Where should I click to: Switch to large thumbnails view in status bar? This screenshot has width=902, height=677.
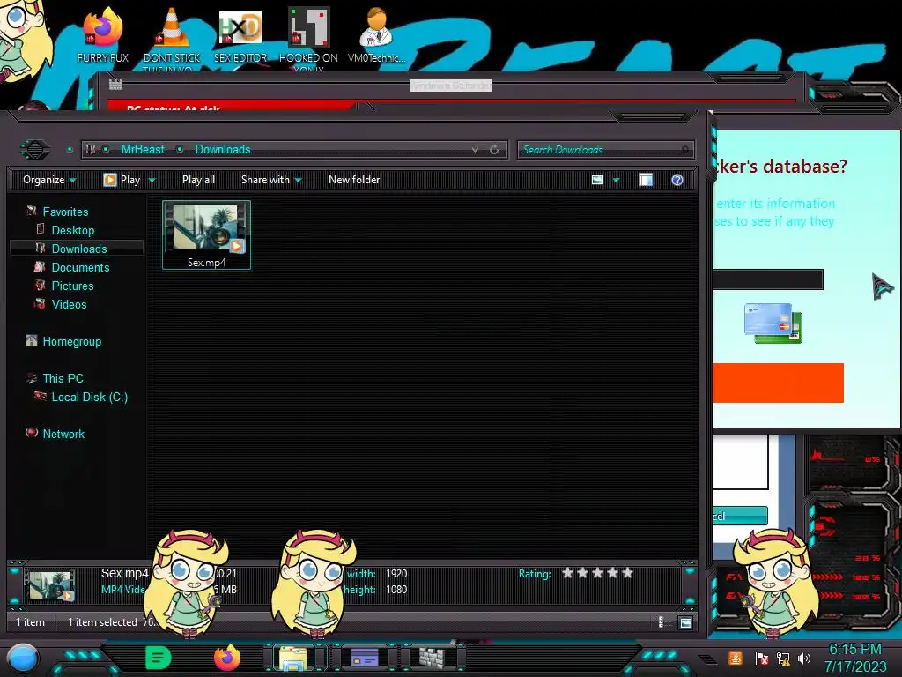[685, 622]
